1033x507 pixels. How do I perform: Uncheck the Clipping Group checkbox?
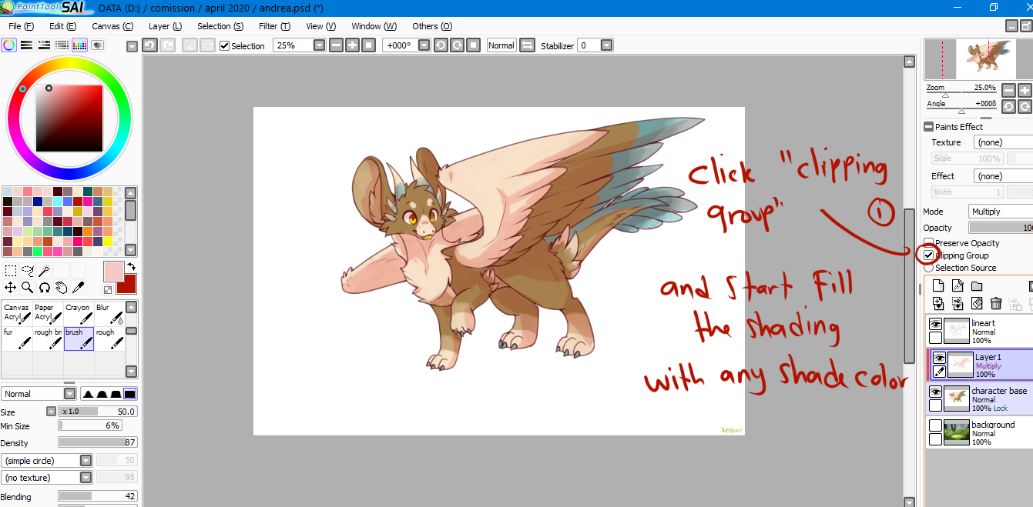point(929,255)
